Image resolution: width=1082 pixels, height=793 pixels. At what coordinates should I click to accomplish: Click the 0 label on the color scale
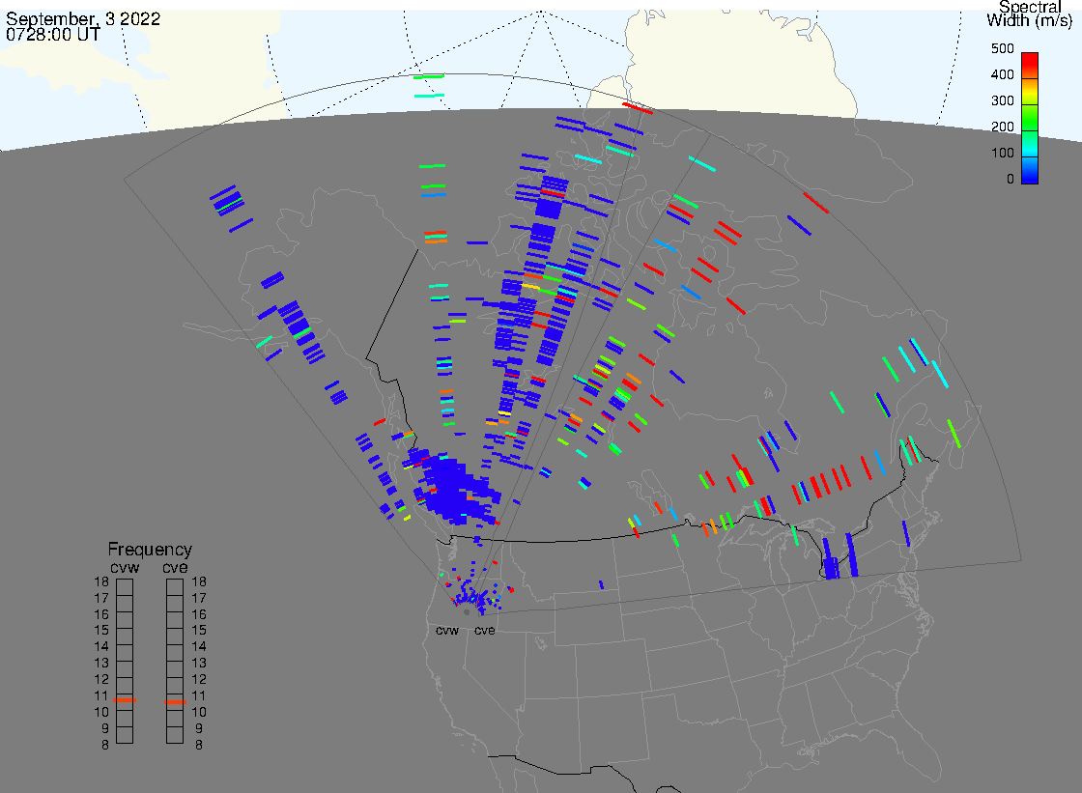[x=1011, y=180]
